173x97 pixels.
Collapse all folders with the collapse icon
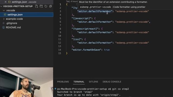51,6
